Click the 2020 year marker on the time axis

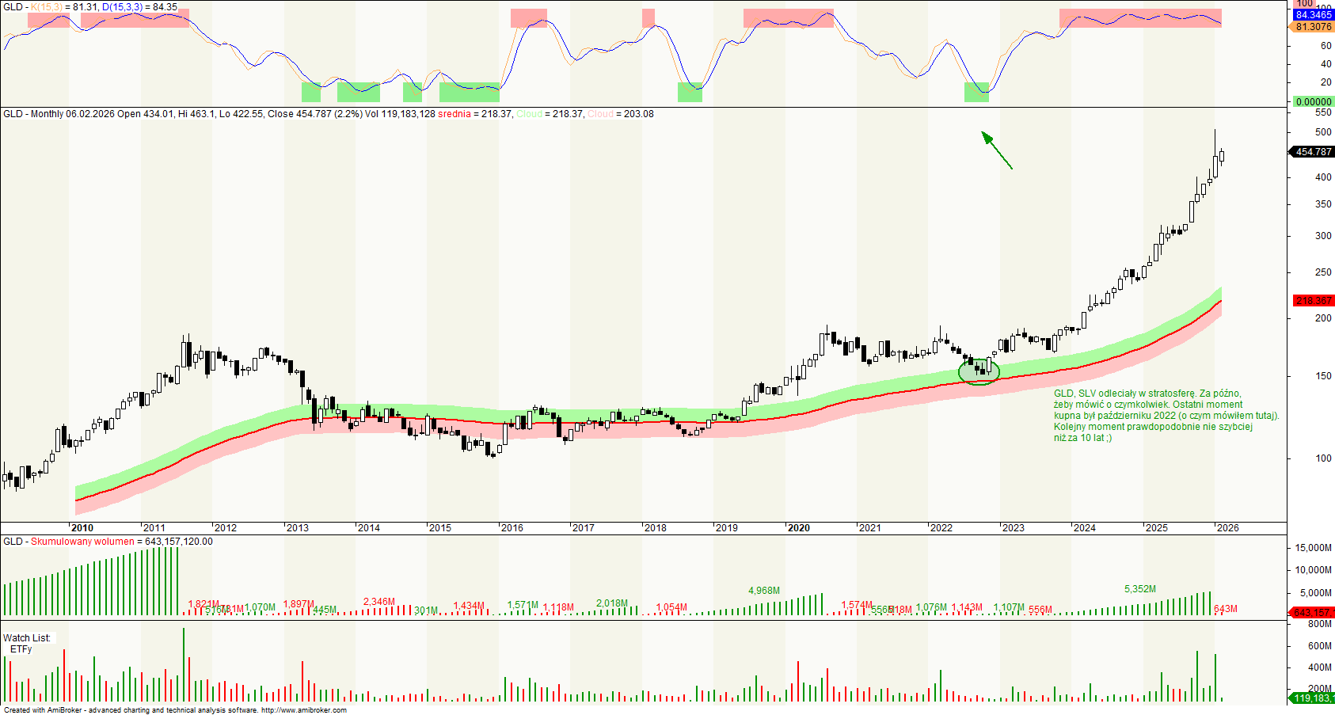click(798, 528)
